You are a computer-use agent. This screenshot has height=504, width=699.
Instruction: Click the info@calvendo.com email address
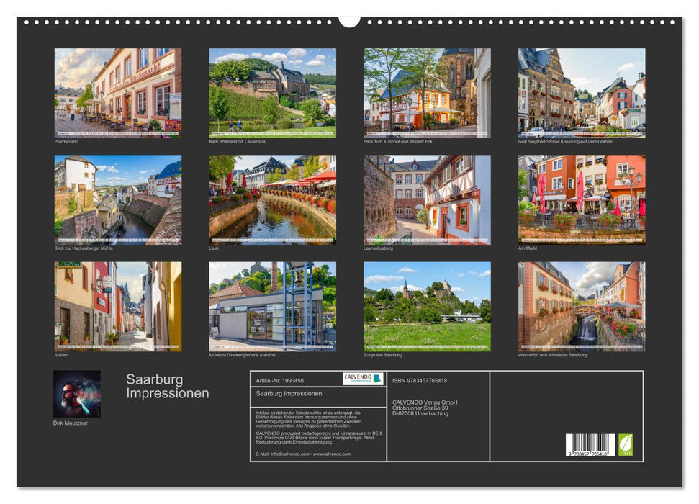289,454
